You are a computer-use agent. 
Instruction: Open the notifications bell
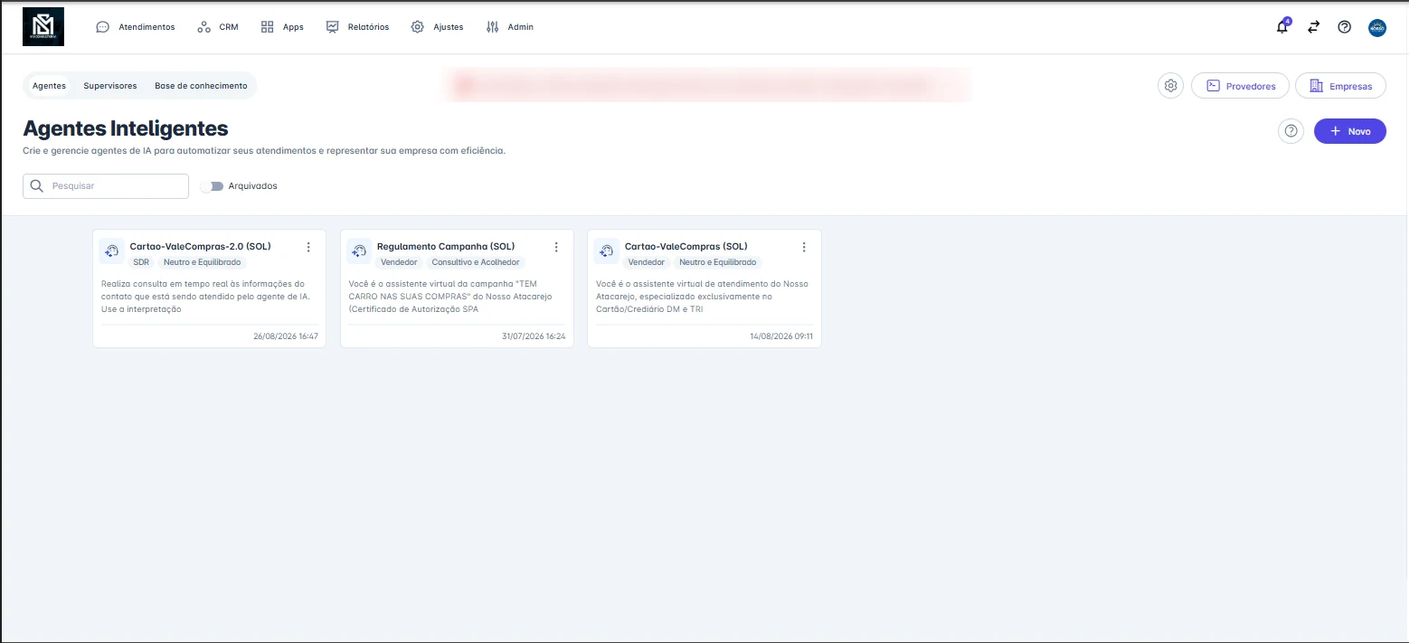(x=1282, y=27)
